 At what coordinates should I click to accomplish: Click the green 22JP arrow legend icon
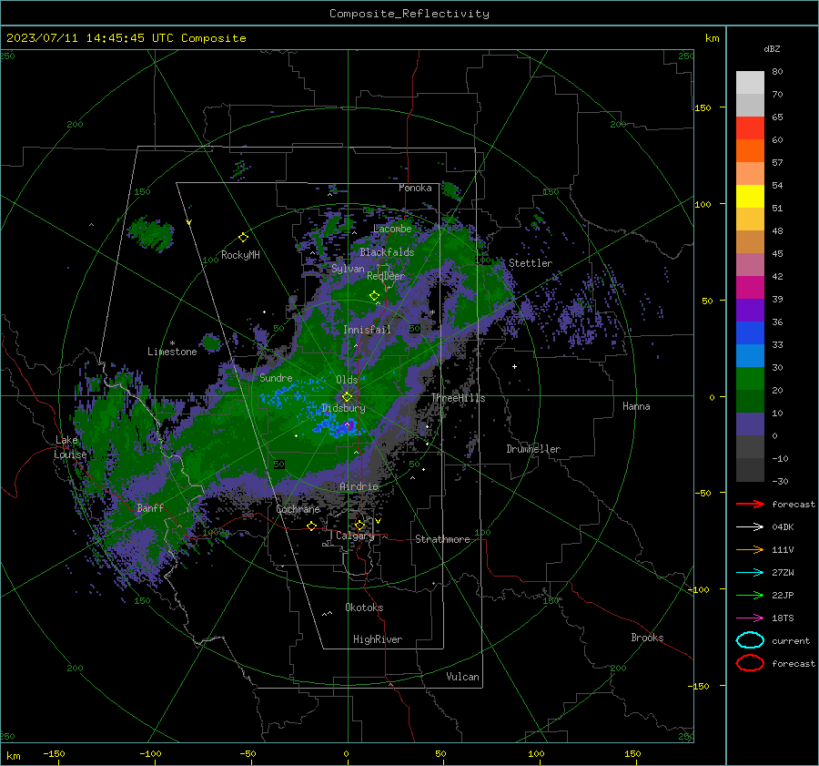click(x=750, y=595)
